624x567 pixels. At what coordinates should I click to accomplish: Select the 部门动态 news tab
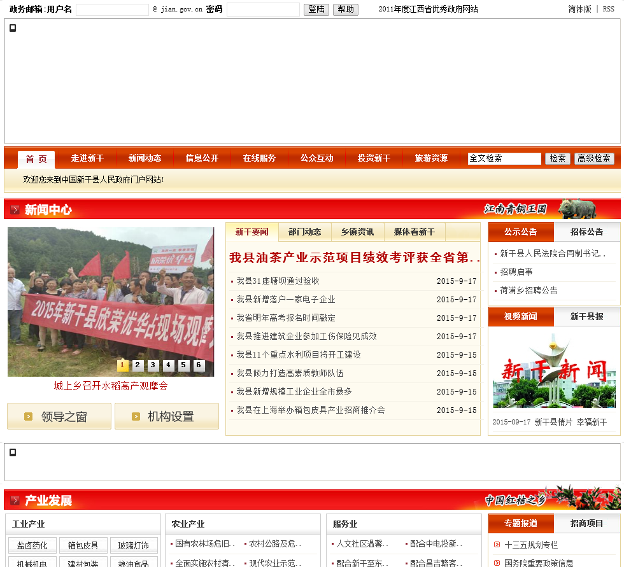click(304, 232)
